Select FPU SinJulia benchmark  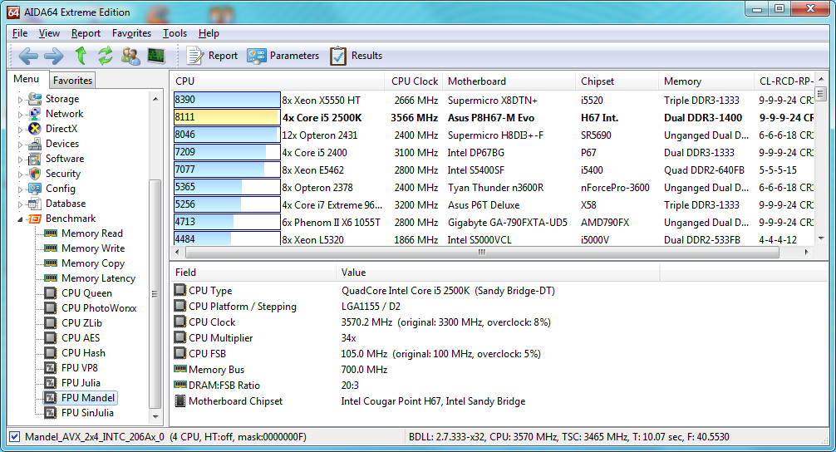coord(87,413)
